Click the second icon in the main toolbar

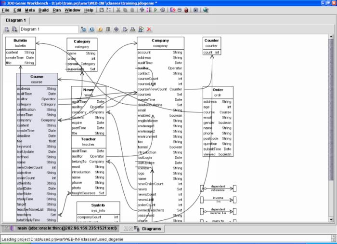tap(109, 10)
